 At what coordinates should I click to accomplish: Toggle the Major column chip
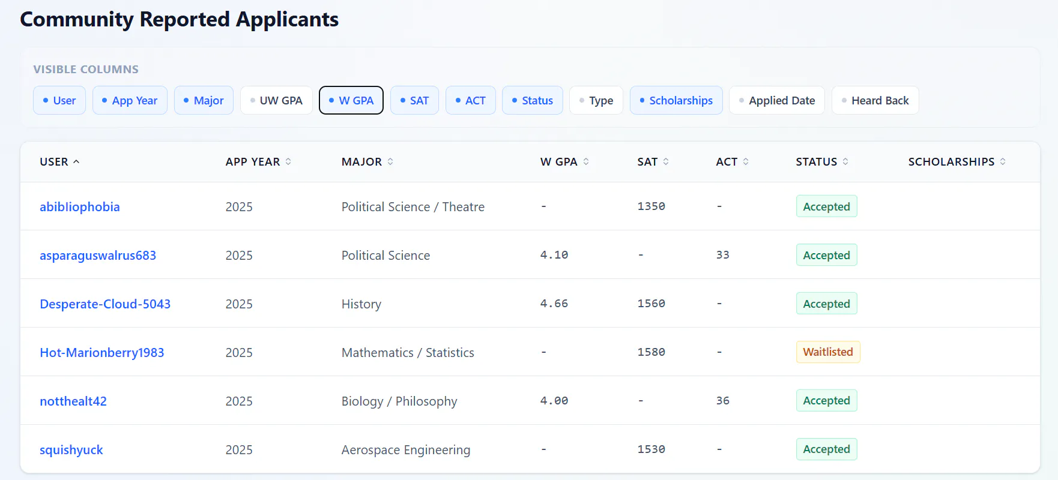coord(204,100)
